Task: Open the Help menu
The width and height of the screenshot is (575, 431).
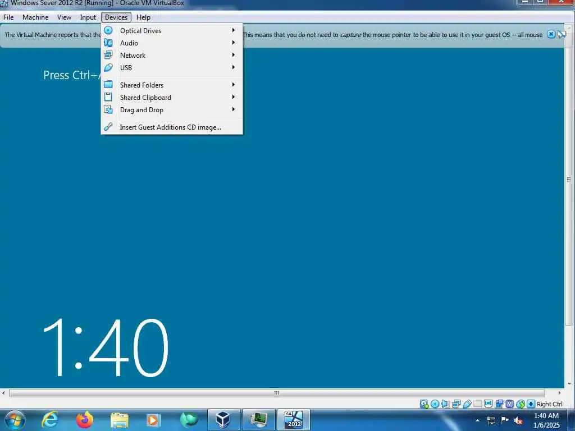Action: click(143, 17)
